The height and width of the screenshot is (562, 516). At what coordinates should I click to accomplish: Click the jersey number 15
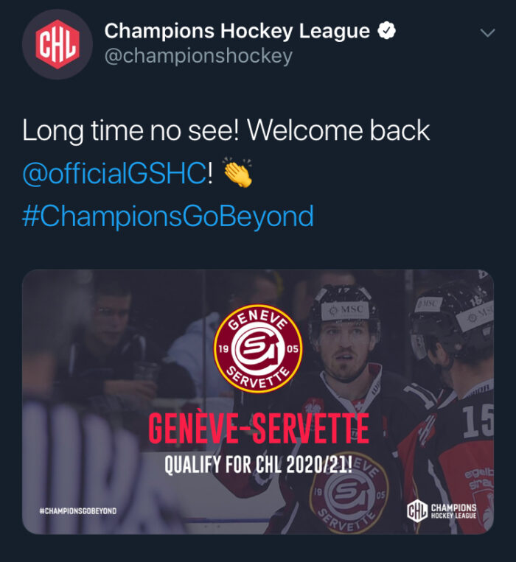pyautogui.click(x=477, y=421)
